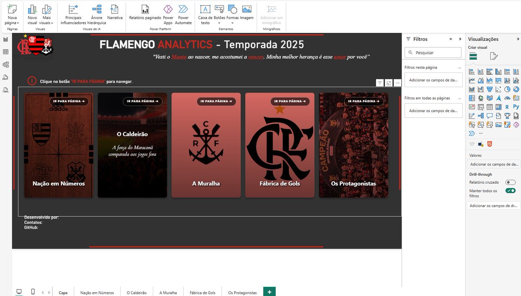The height and width of the screenshot is (296, 521).
Task: Disable Manter todos os filtros toggle
Action: [511, 191]
